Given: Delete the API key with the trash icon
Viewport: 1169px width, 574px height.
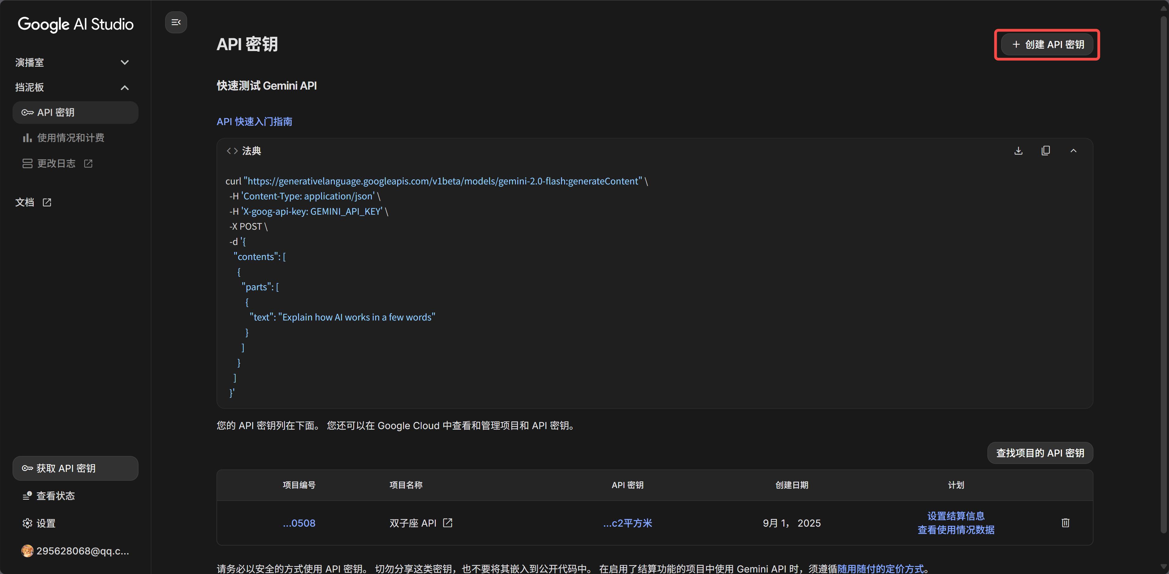Looking at the screenshot, I should pyautogui.click(x=1065, y=523).
